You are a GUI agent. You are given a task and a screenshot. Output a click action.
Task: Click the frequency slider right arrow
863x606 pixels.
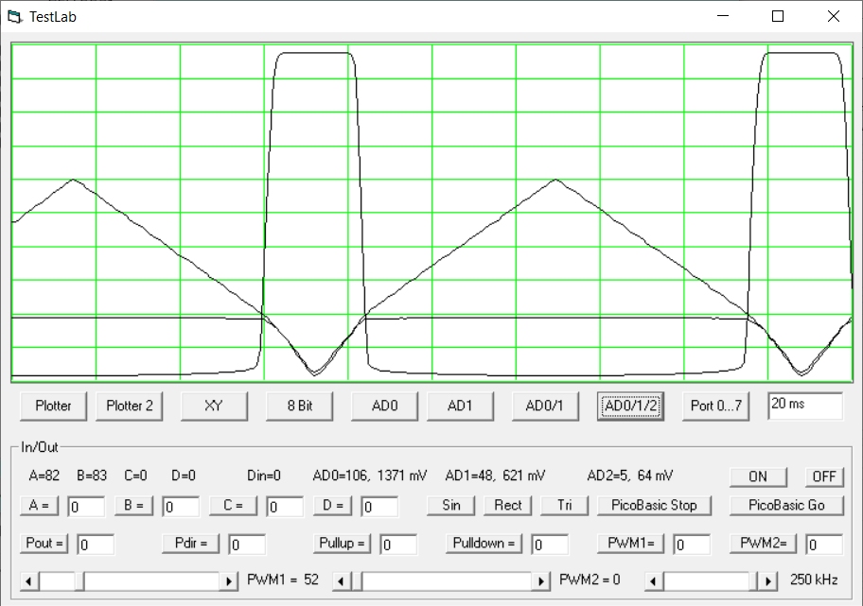(x=769, y=580)
